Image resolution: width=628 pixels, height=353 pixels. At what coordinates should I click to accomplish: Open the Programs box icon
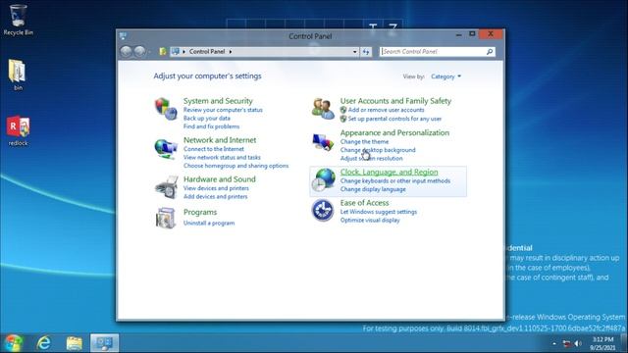coord(166,218)
